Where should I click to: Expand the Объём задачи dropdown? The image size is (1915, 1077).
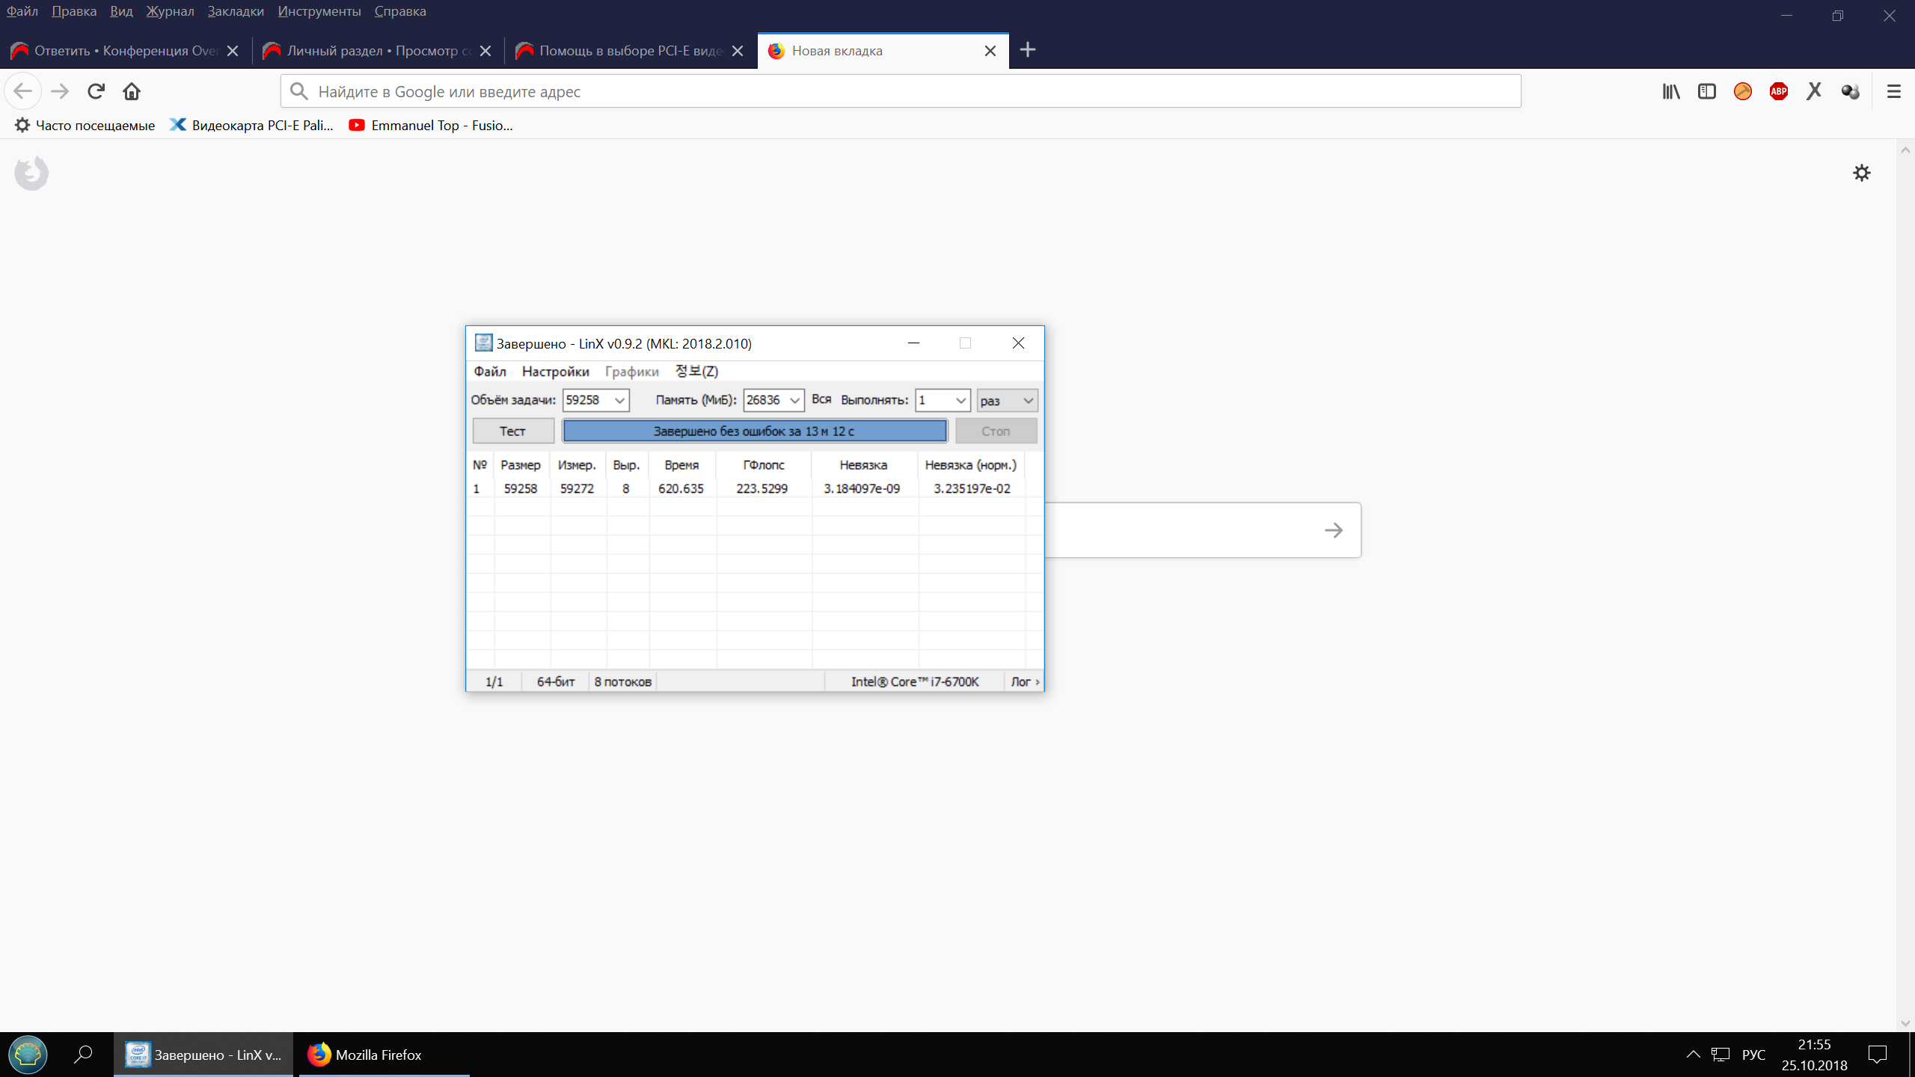tap(619, 401)
